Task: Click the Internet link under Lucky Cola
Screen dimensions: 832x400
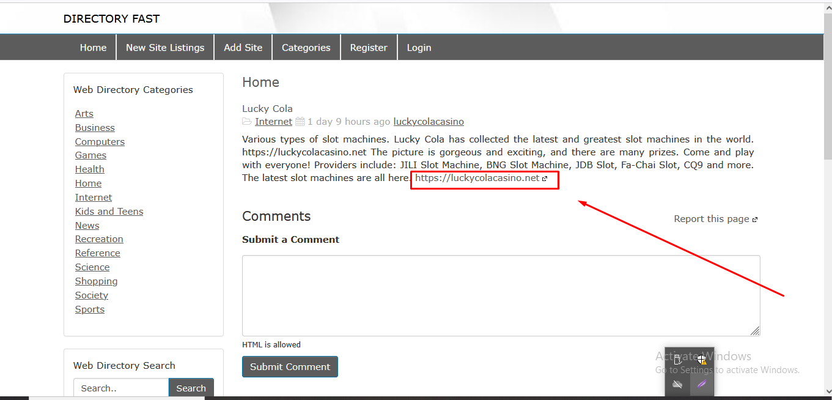Action: coord(273,122)
